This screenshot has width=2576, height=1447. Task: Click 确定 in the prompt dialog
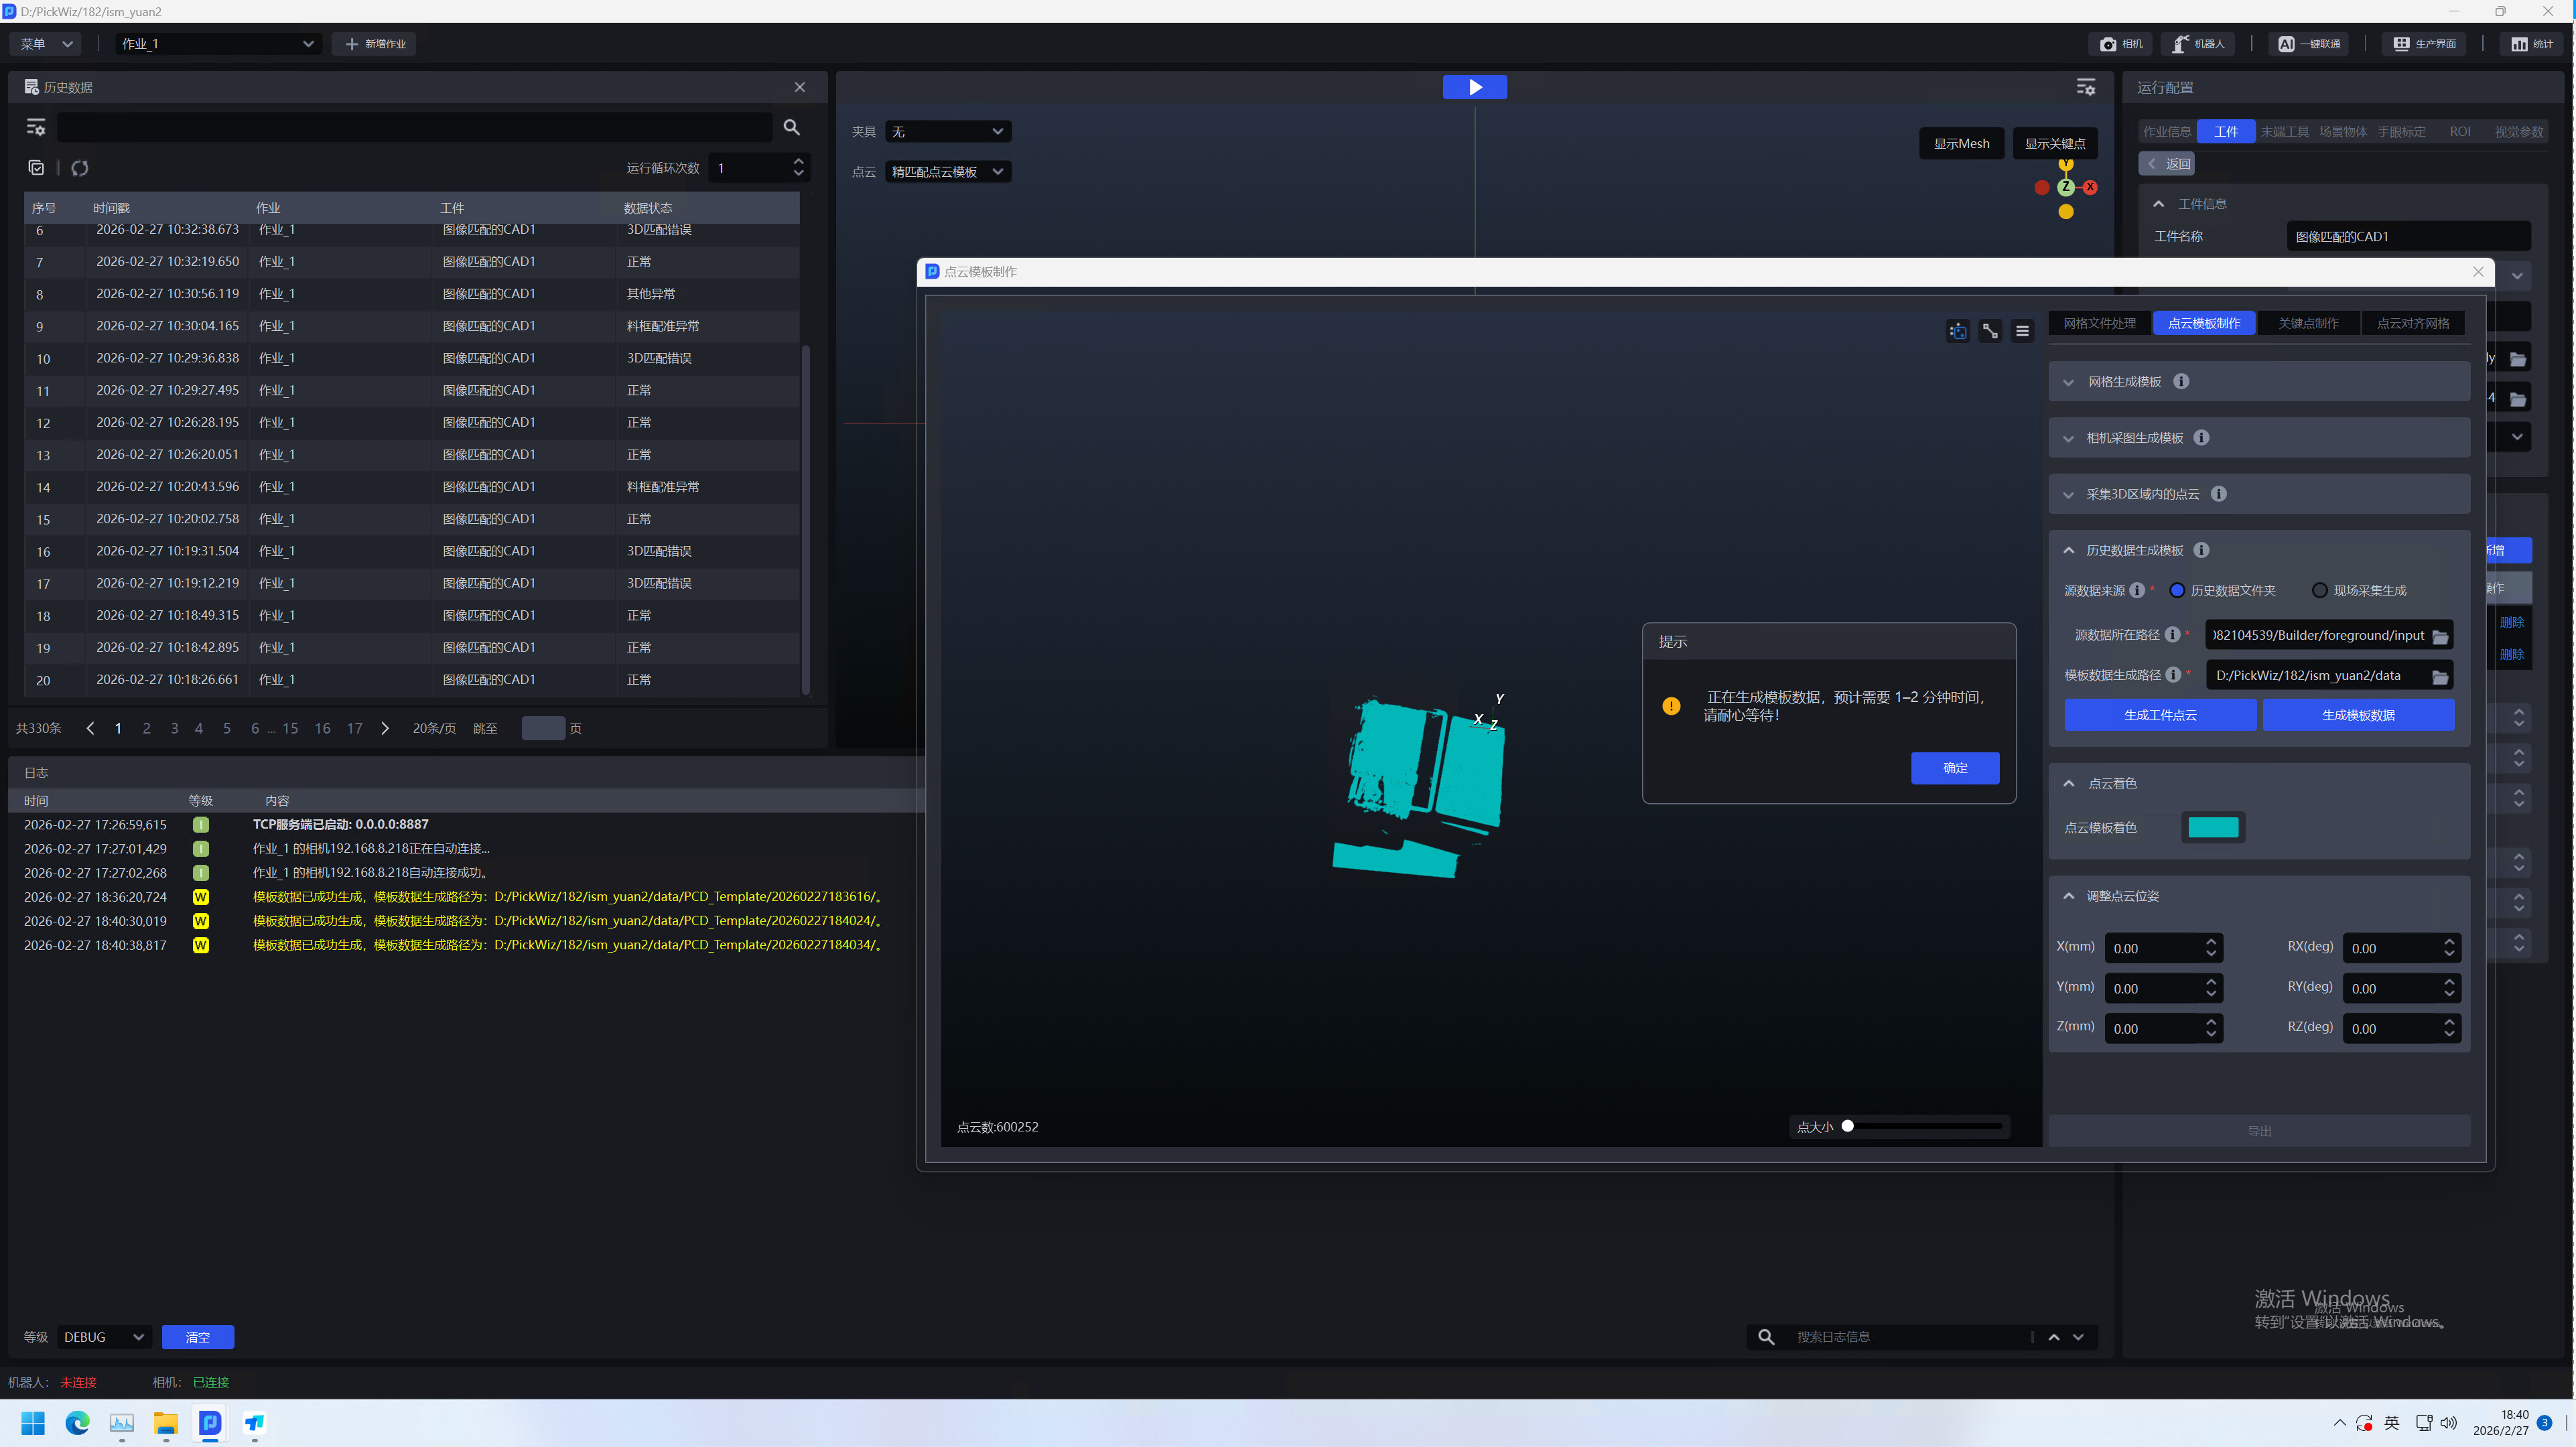pos(1954,768)
